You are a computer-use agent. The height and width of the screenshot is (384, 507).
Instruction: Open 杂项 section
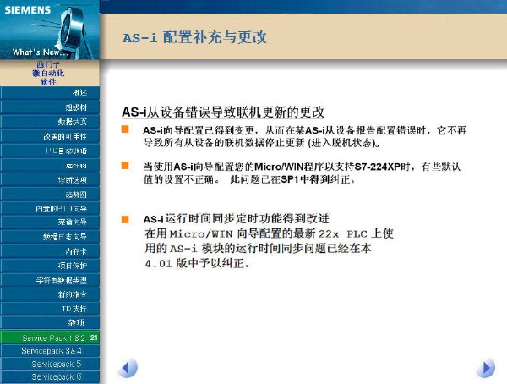(50, 322)
